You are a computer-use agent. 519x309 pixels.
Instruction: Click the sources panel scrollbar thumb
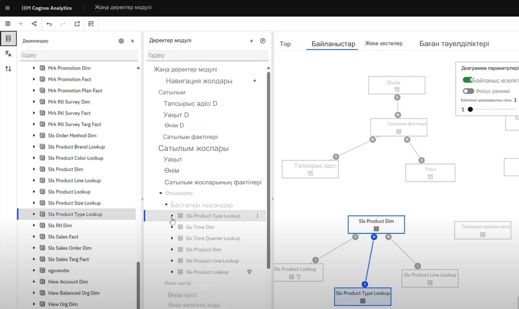tap(138, 285)
